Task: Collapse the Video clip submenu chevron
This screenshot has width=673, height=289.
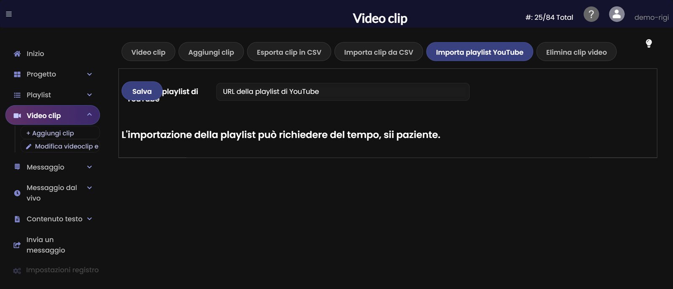Action: [89, 115]
